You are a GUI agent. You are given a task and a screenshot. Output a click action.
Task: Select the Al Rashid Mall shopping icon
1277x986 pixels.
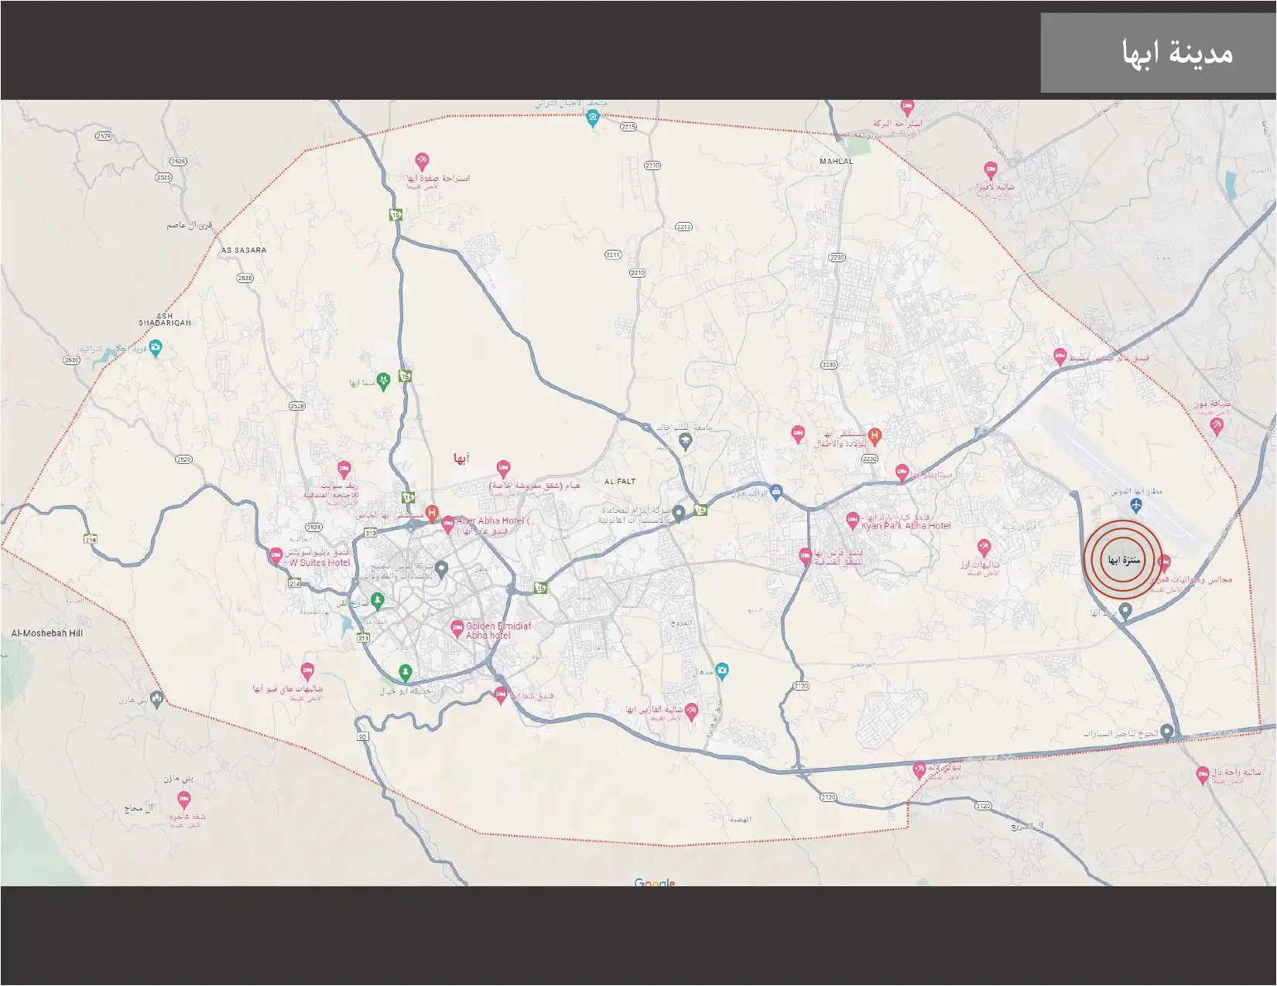(776, 492)
